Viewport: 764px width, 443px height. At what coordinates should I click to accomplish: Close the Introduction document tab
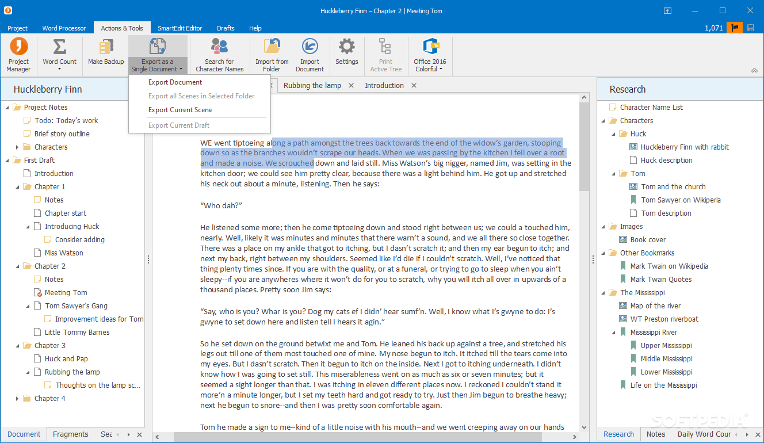tap(414, 86)
